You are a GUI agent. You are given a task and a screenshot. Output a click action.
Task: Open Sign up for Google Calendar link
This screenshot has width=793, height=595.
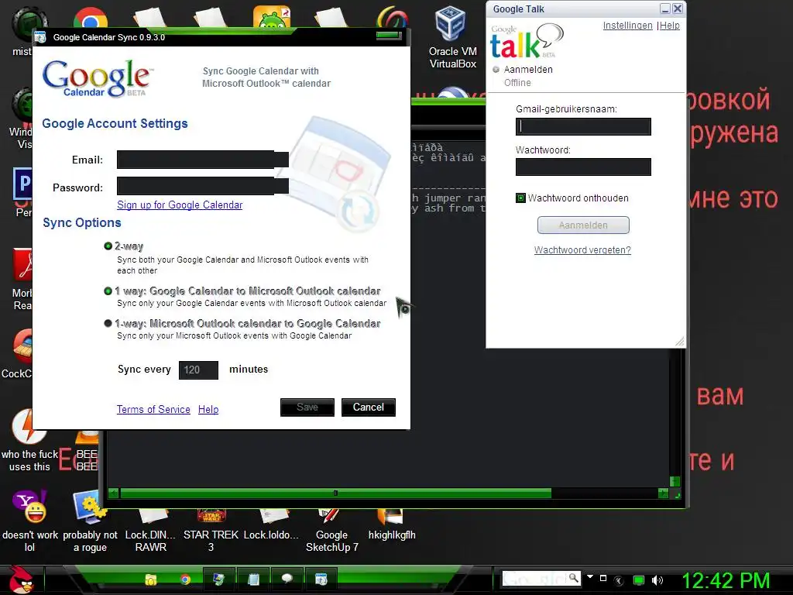(180, 205)
